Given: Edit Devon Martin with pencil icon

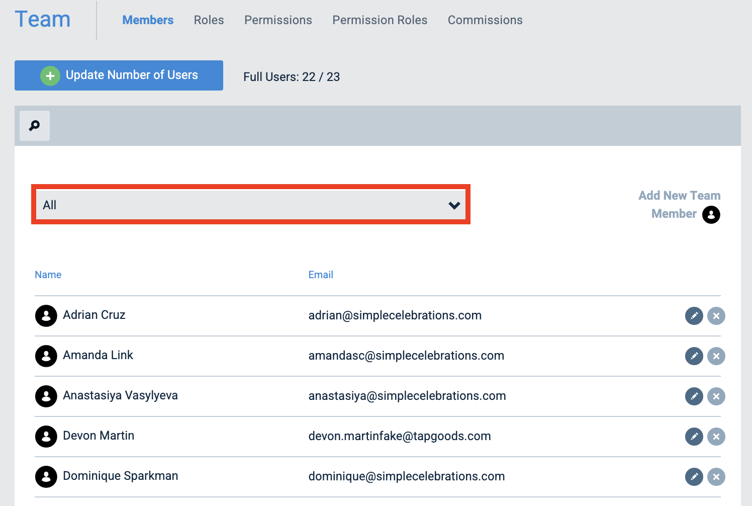Looking at the screenshot, I should (x=694, y=437).
